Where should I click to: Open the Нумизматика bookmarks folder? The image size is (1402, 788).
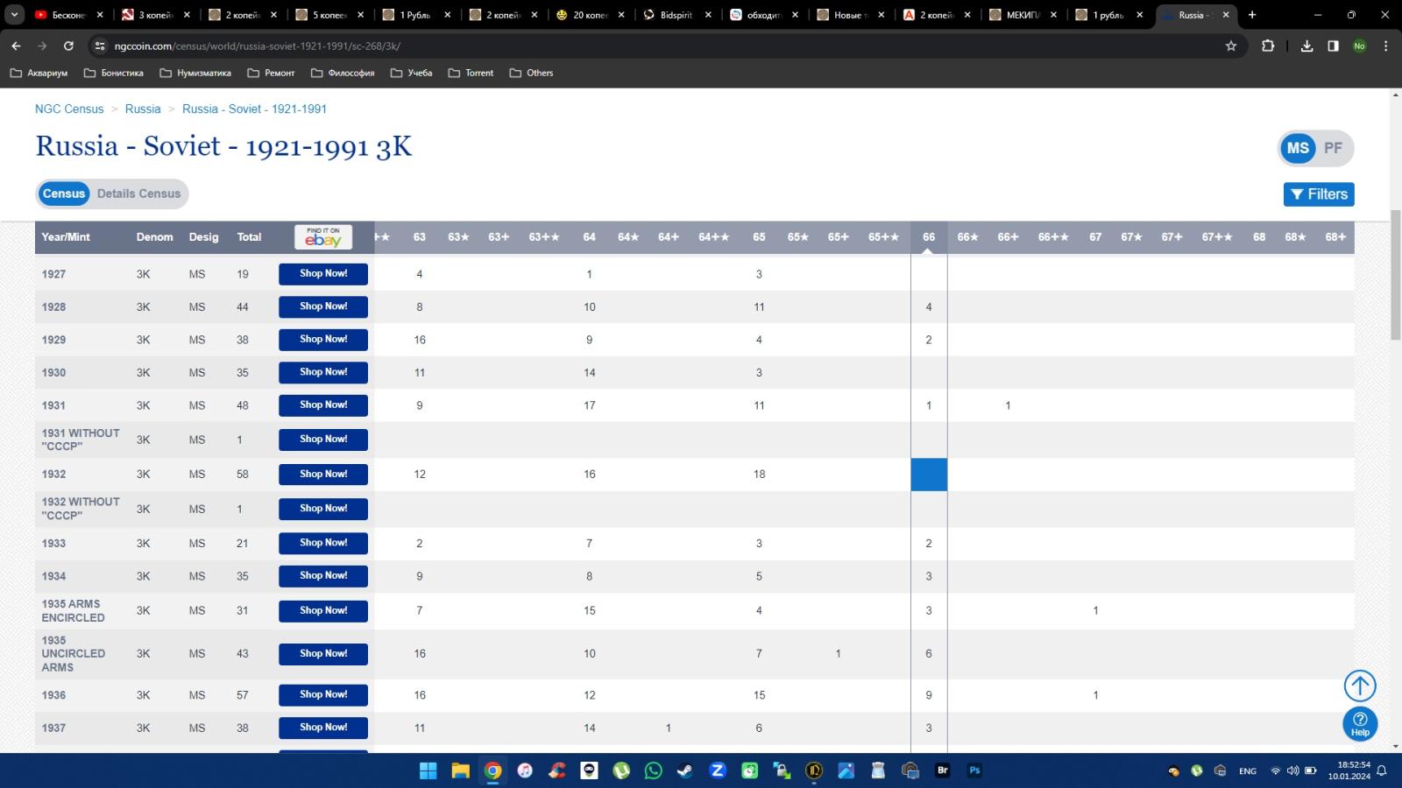pos(195,73)
